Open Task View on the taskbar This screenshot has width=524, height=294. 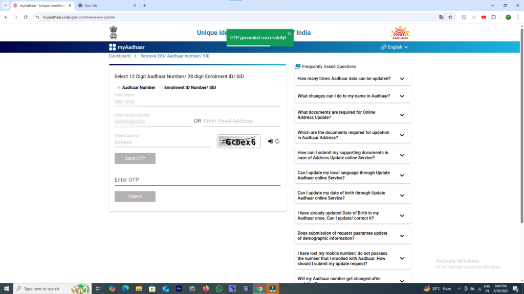click(98, 289)
